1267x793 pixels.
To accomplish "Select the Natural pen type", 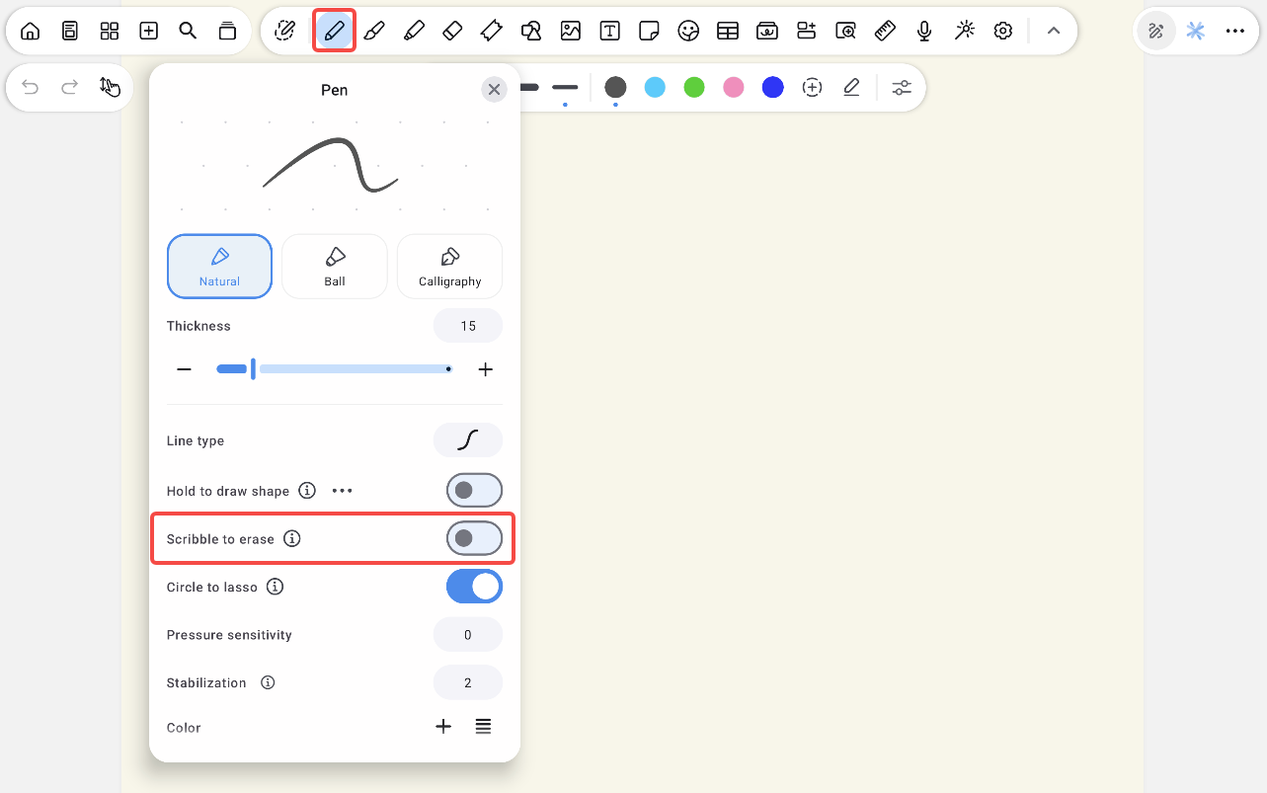I will click(219, 267).
